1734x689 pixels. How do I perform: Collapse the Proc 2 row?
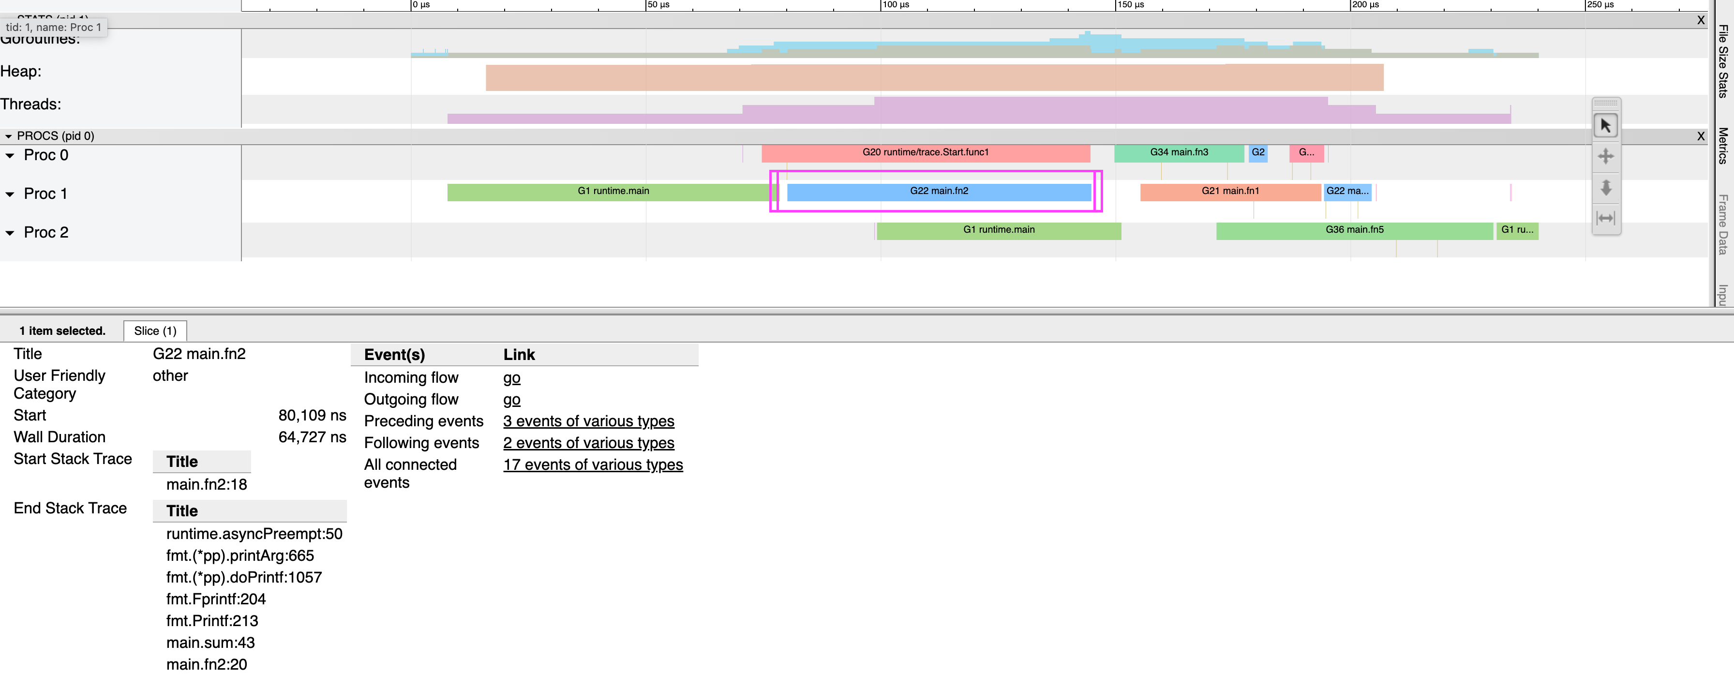pyautogui.click(x=10, y=233)
